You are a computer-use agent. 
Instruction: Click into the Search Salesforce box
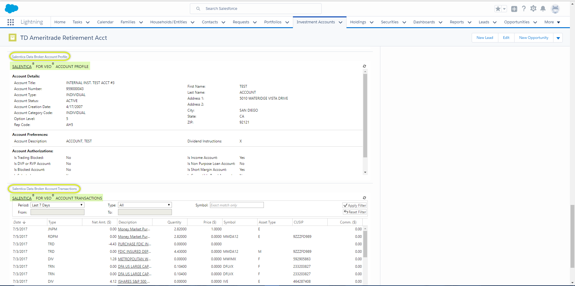[x=256, y=9]
